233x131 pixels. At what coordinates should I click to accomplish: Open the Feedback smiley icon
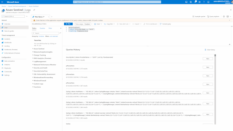point(208,2)
